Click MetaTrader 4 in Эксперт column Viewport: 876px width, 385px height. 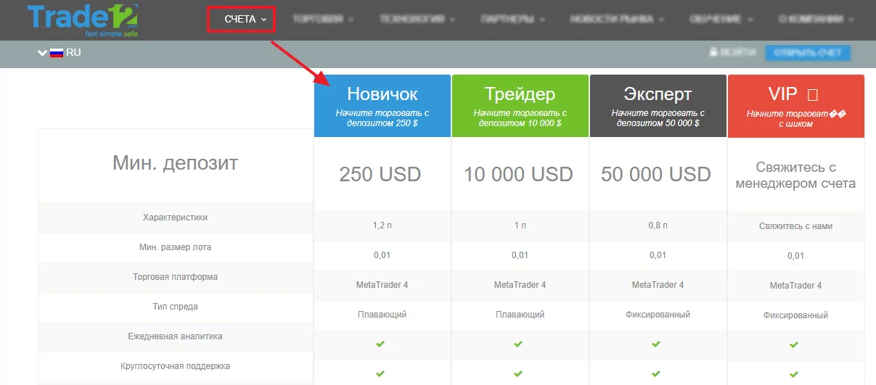658,285
